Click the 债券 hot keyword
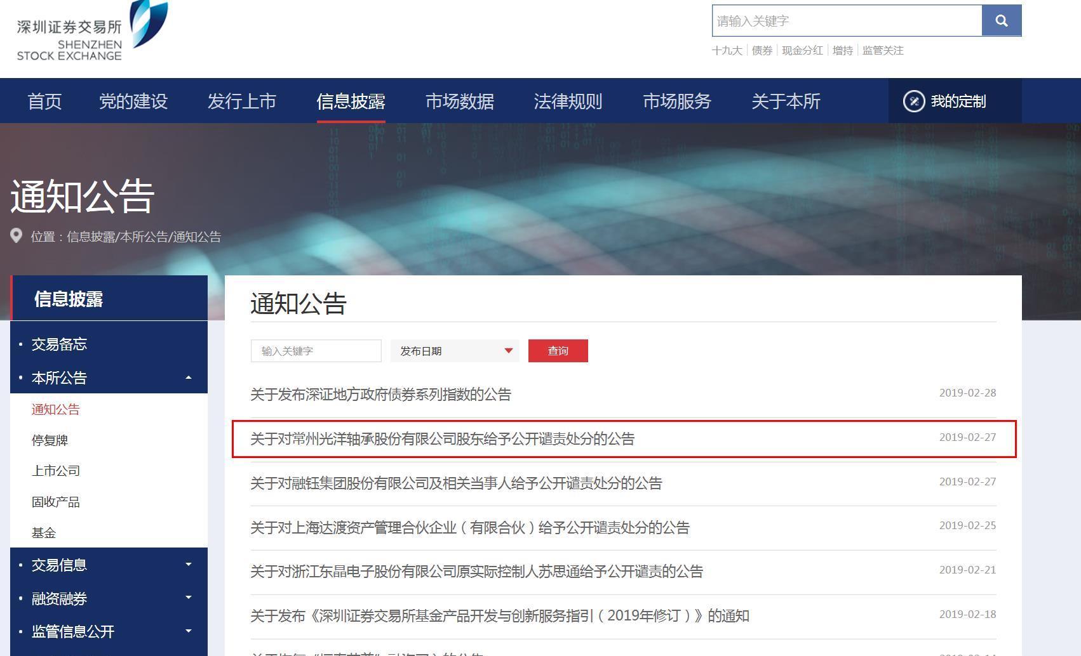 coord(762,50)
